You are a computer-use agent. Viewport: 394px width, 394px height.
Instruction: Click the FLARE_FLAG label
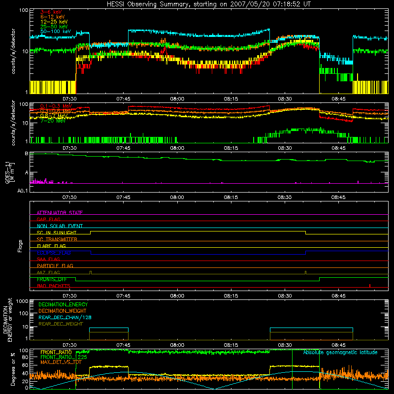pos(51,246)
